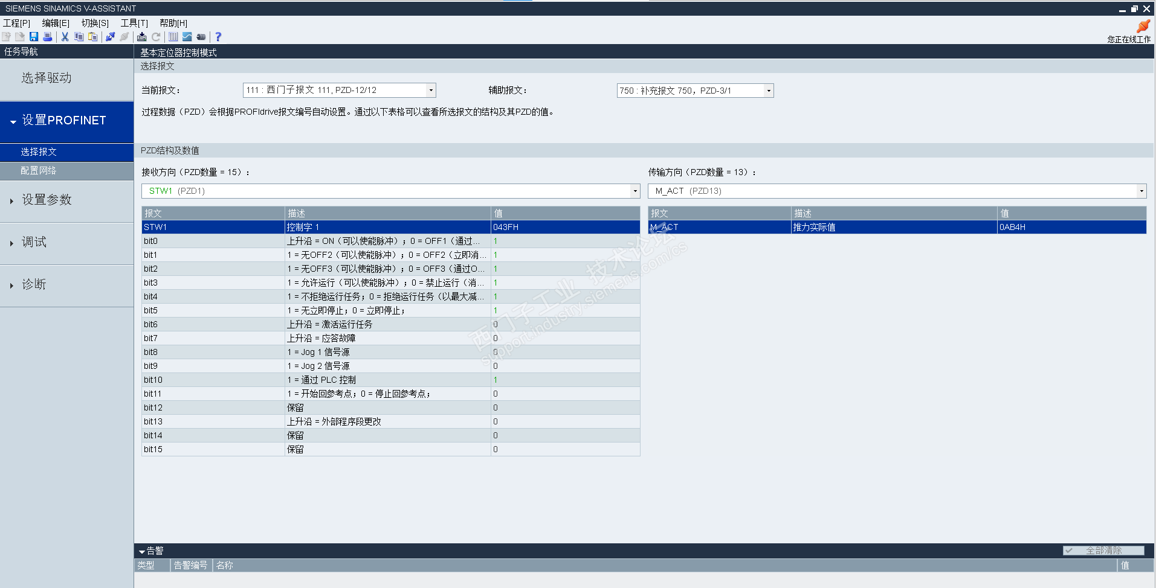Click the Paste clipboard icon

coord(92,37)
